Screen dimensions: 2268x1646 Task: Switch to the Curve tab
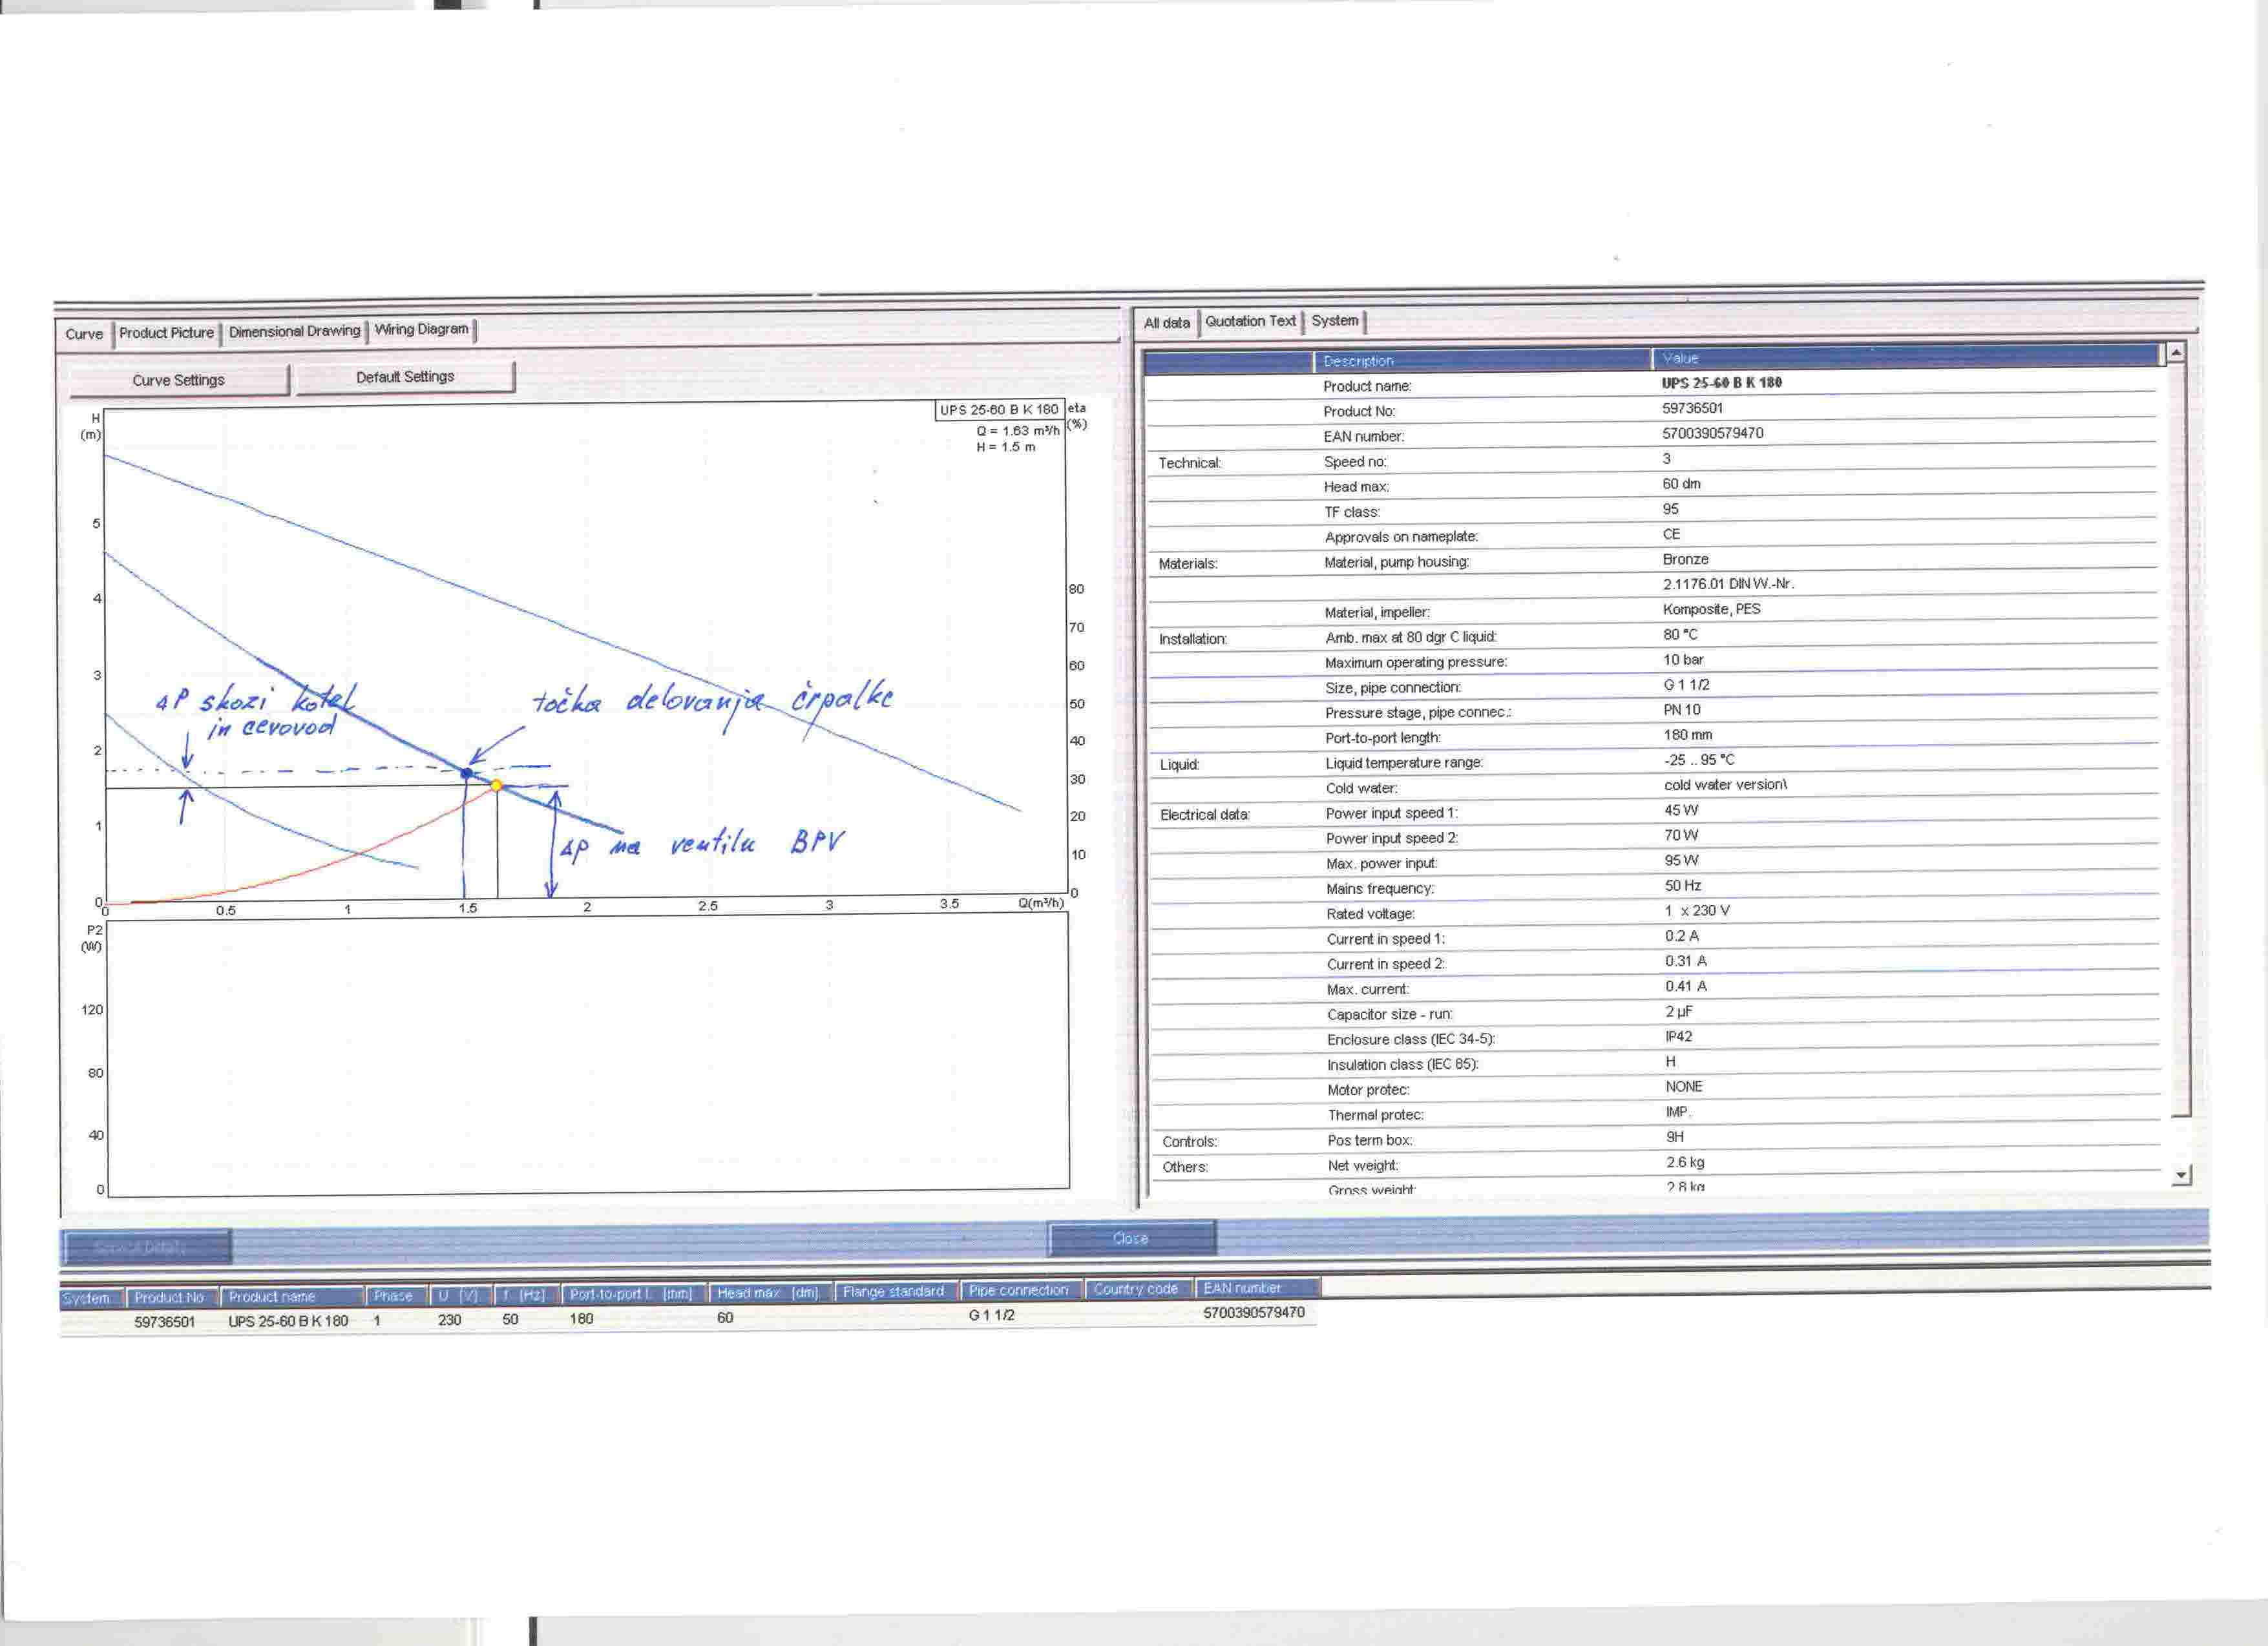pyautogui.click(x=84, y=334)
